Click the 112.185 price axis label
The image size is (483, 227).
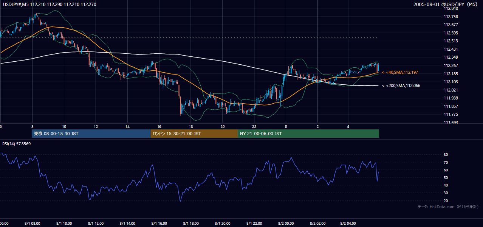pos(450,74)
